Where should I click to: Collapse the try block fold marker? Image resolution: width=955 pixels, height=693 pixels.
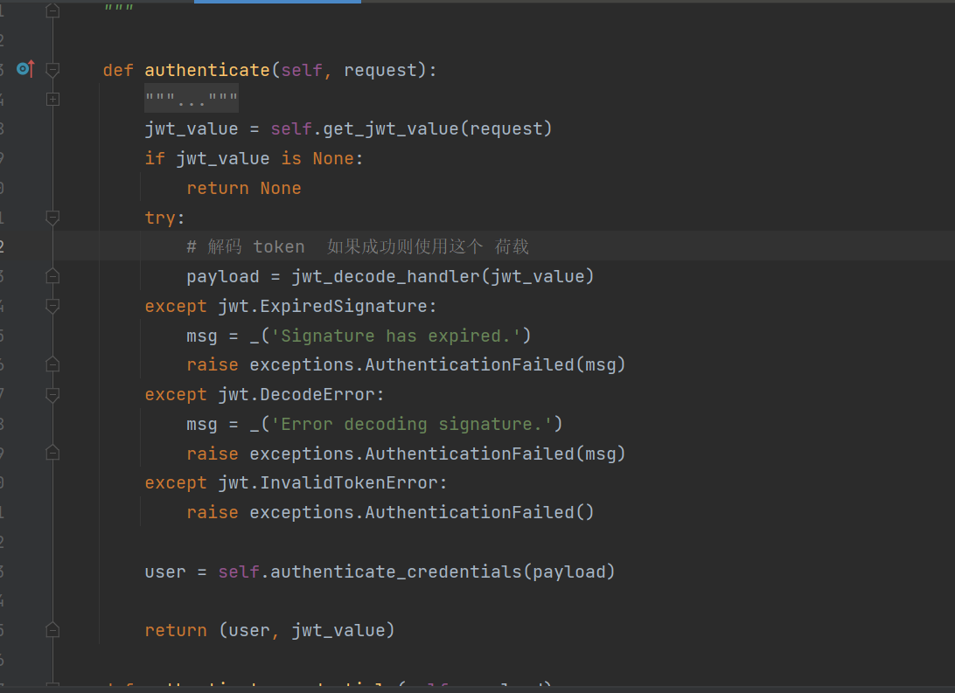point(53,218)
